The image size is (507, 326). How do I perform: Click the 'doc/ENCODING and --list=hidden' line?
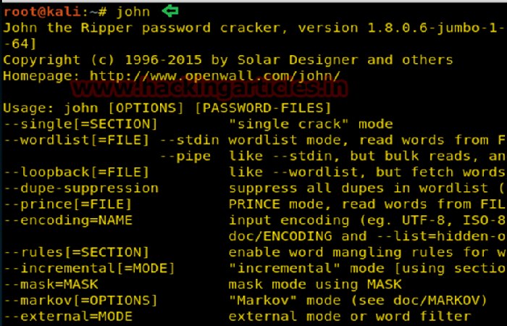[x=366, y=236]
